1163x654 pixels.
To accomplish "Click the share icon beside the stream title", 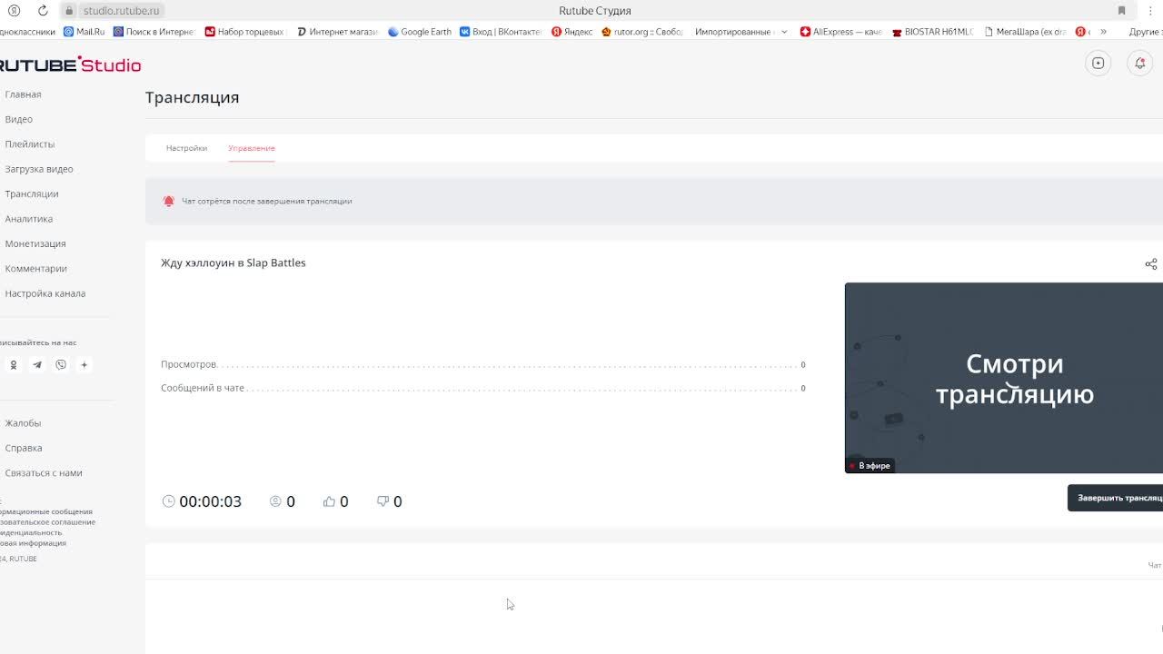I will point(1151,264).
